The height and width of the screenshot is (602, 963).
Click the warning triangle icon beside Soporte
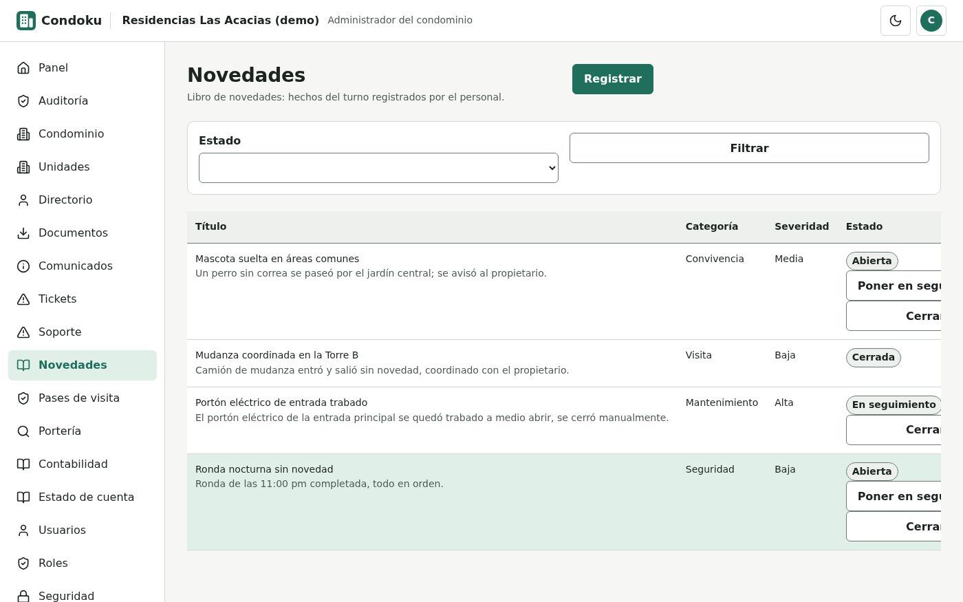click(23, 332)
